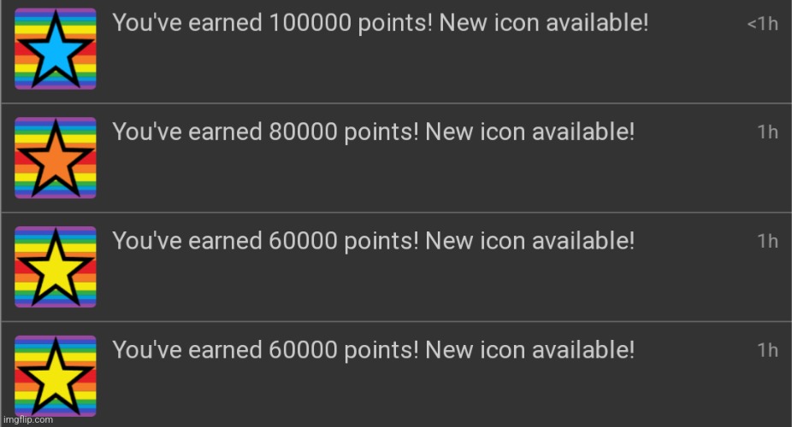Click the imgflip.com watermark

point(27,419)
